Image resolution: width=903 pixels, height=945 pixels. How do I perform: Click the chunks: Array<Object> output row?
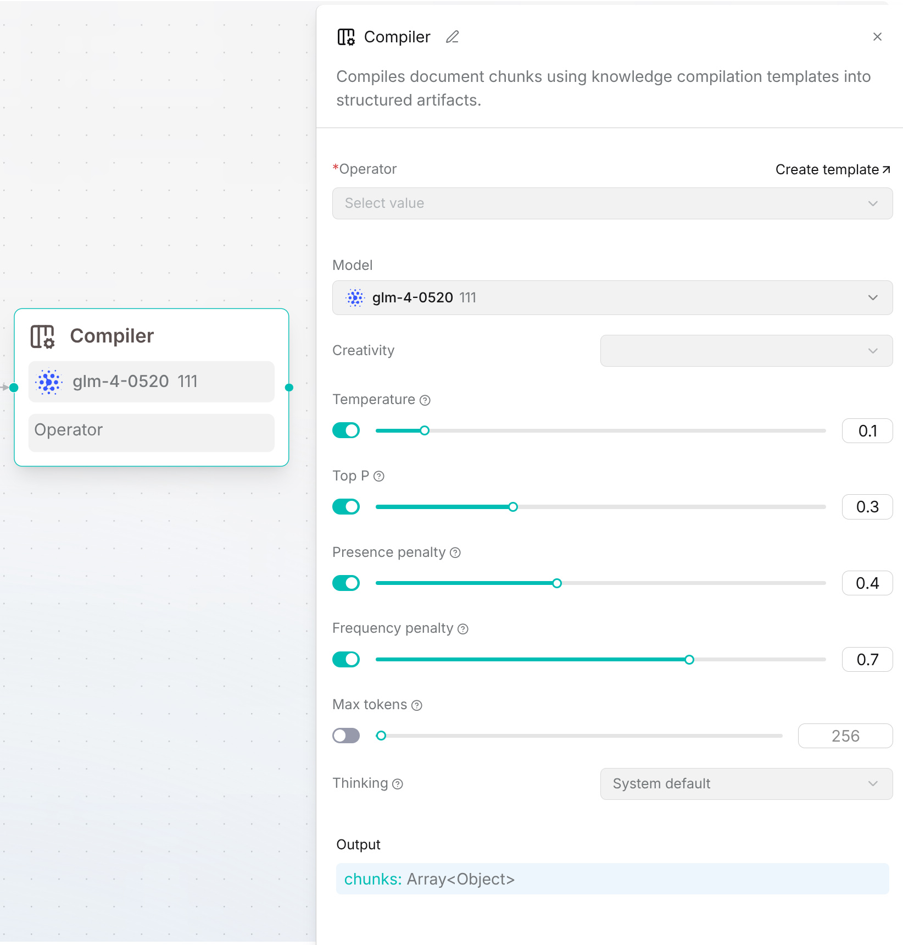[x=612, y=879]
